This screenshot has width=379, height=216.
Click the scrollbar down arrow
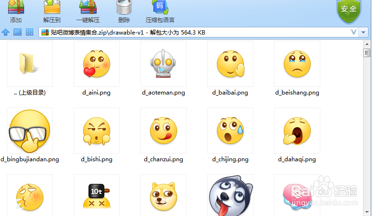tap(366, 212)
